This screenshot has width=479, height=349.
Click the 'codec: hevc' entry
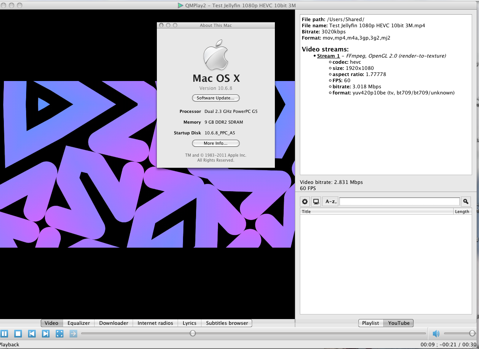(x=347, y=62)
